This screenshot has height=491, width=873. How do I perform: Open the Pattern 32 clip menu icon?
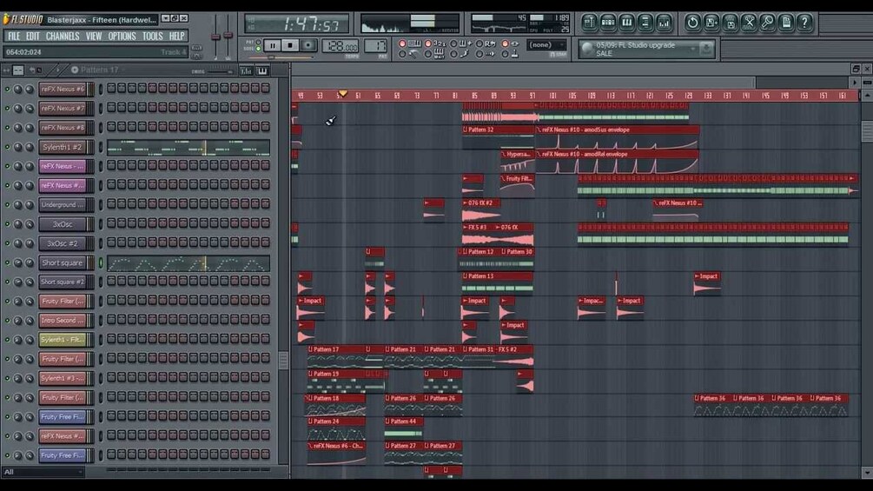(466, 129)
